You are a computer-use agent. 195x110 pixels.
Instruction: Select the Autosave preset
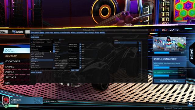[125, 43]
